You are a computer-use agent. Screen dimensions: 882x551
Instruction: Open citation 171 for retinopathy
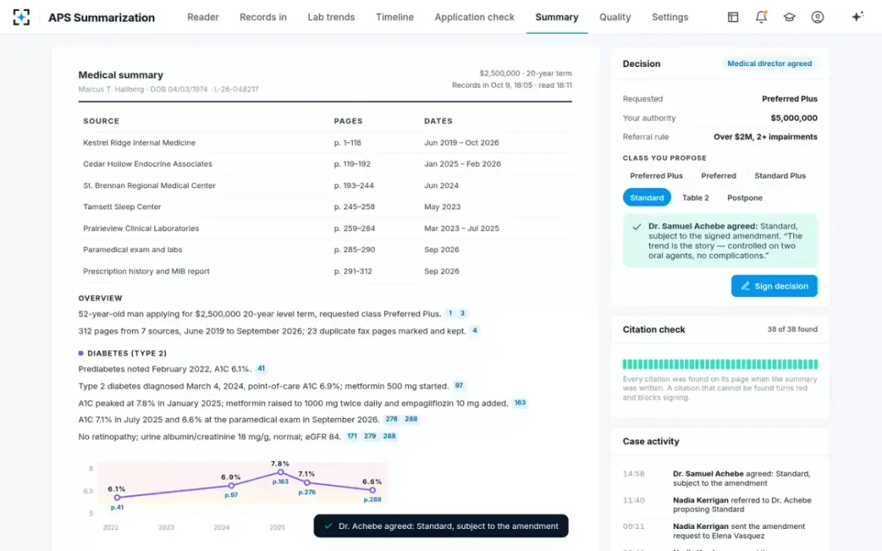click(x=352, y=436)
